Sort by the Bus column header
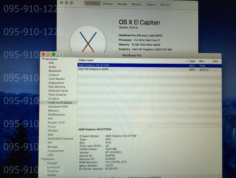 click(x=202, y=61)
